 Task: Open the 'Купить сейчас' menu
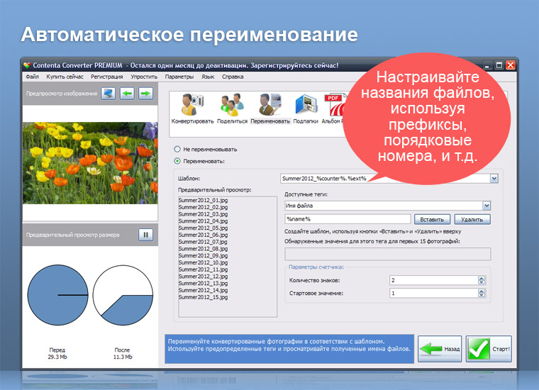coord(65,77)
